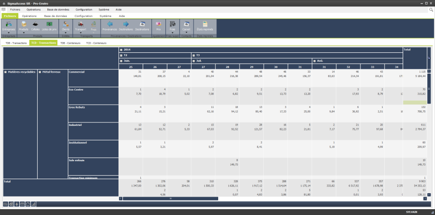Open the États imprimés icon

pyautogui.click(x=205, y=26)
